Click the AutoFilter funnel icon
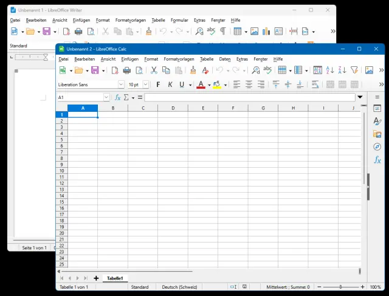 click(354, 71)
